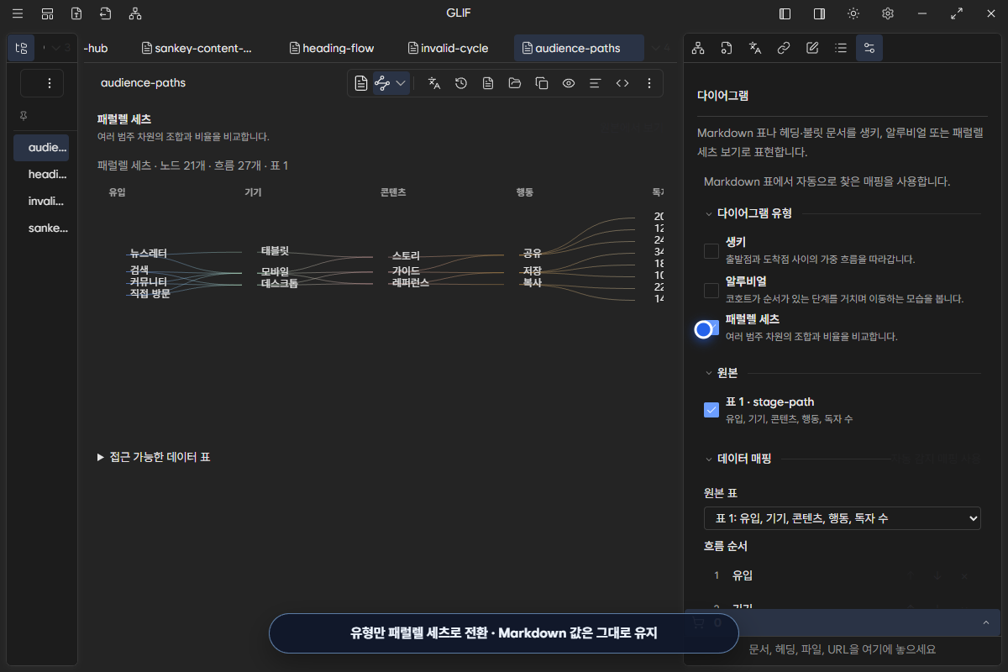The height and width of the screenshot is (672, 1008).
Task: Switch theme with the sun icon
Action: pos(853,13)
